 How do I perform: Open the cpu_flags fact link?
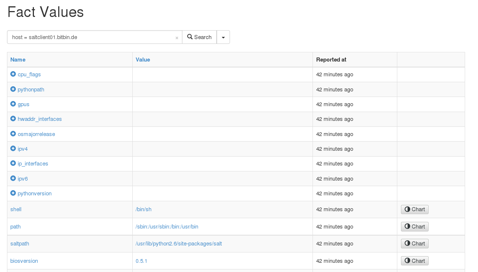29,74
